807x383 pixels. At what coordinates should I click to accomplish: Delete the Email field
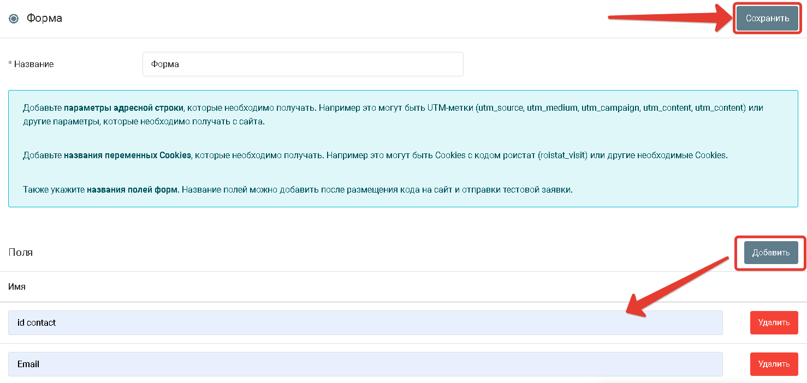click(774, 364)
